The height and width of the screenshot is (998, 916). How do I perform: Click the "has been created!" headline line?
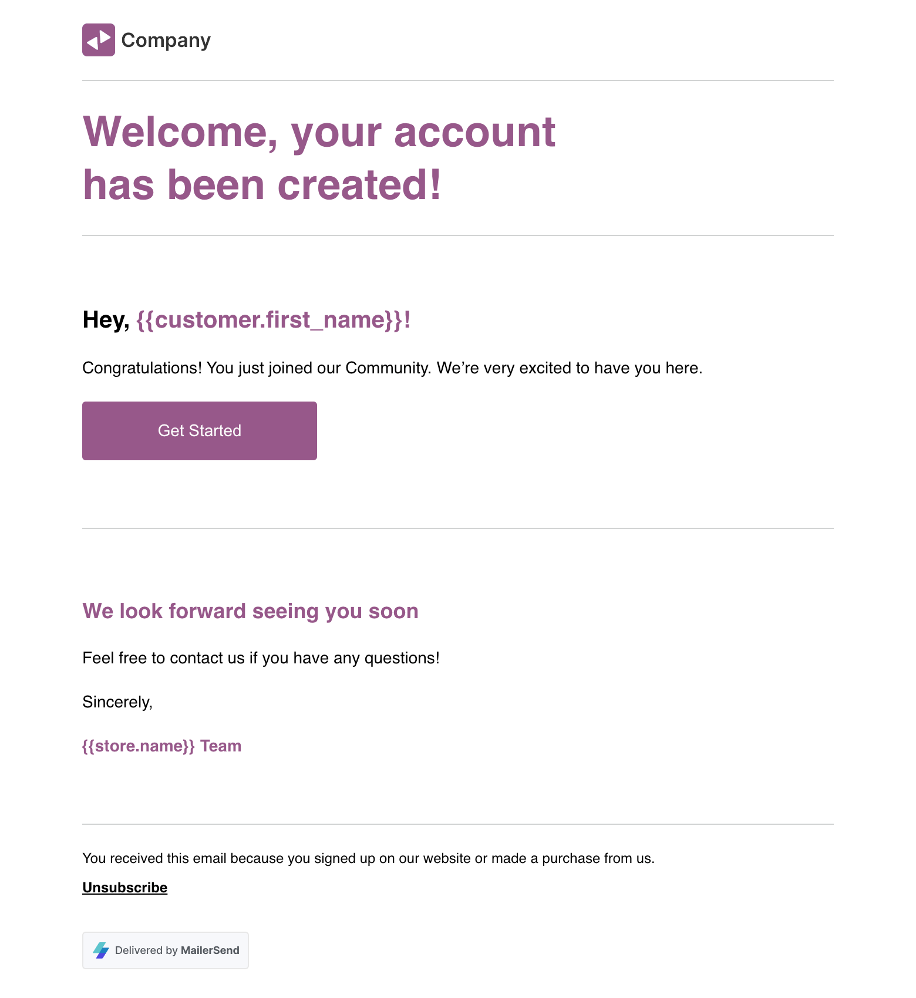(262, 185)
